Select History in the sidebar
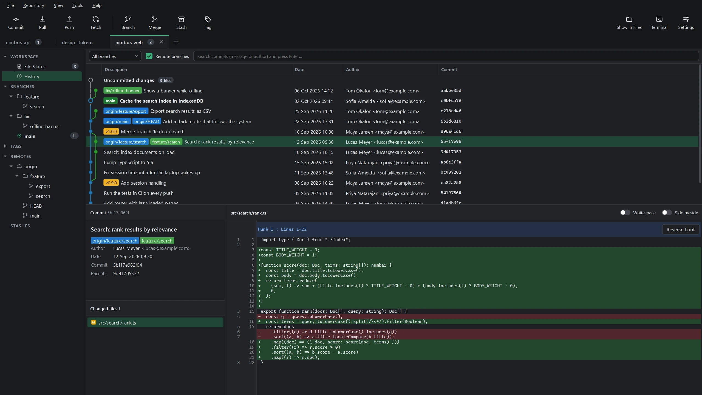 pyautogui.click(x=42, y=76)
